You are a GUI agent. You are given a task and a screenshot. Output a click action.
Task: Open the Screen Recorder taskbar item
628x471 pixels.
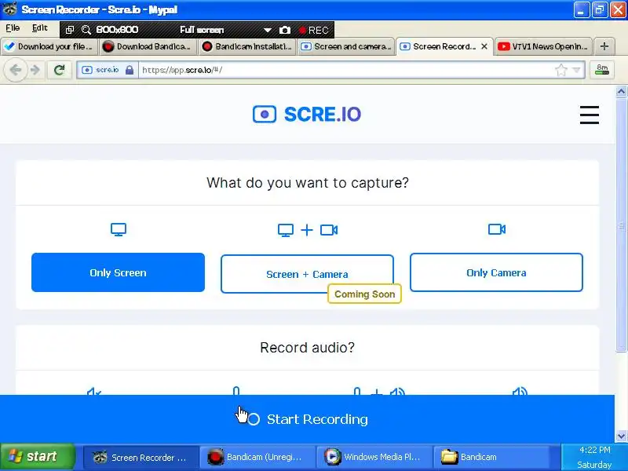point(141,457)
